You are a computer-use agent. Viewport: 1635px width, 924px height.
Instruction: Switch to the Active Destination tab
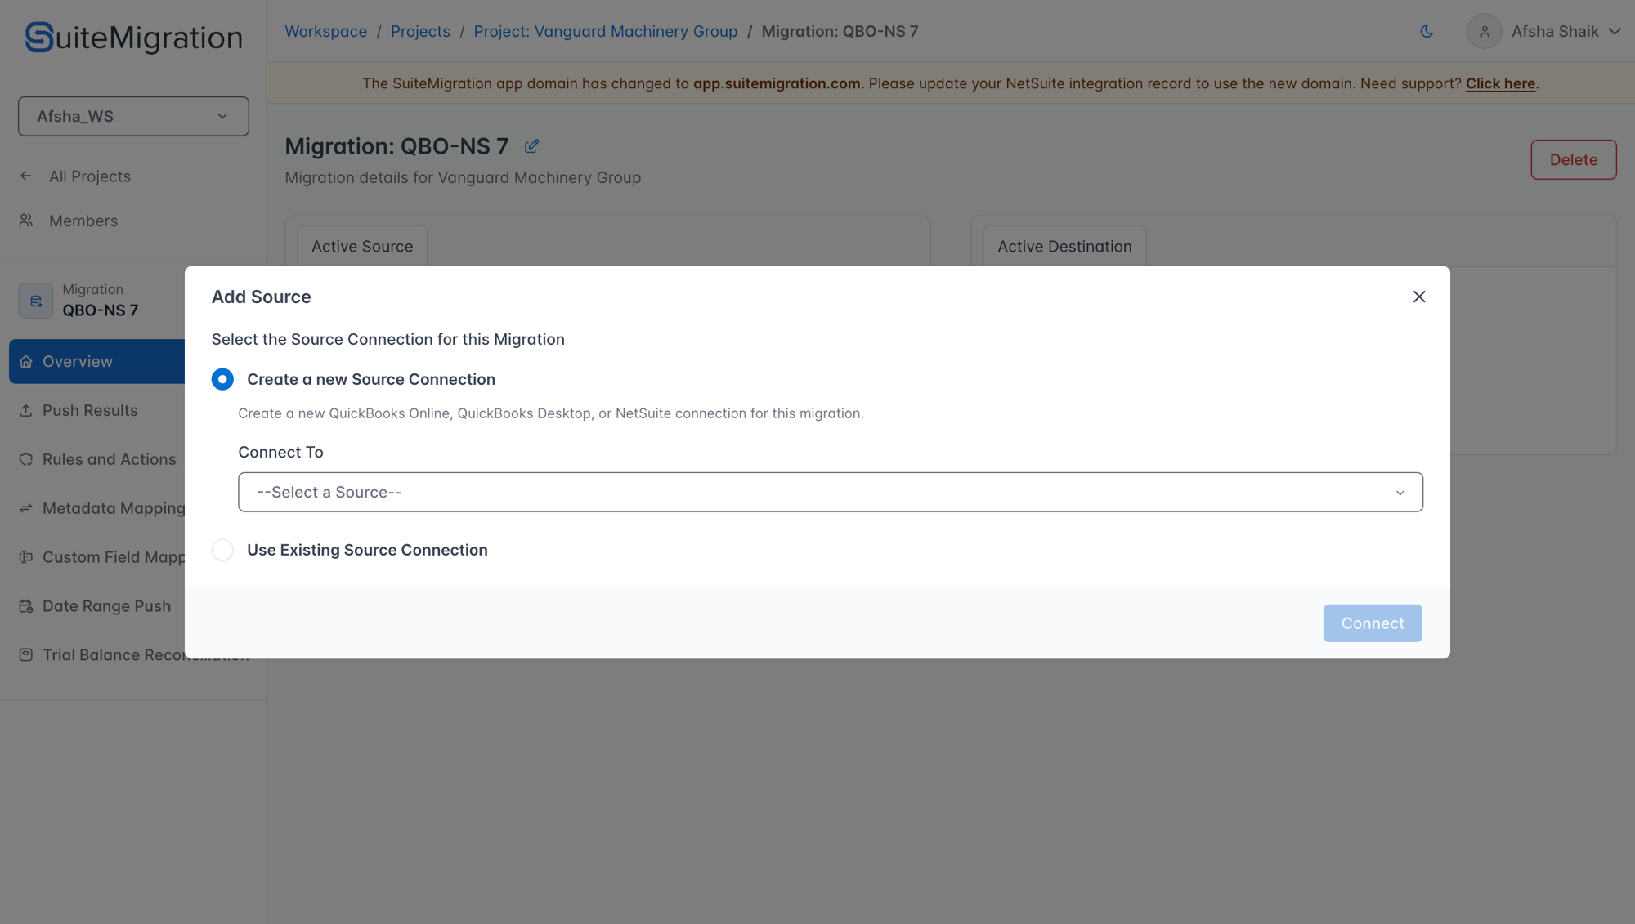point(1064,246)
